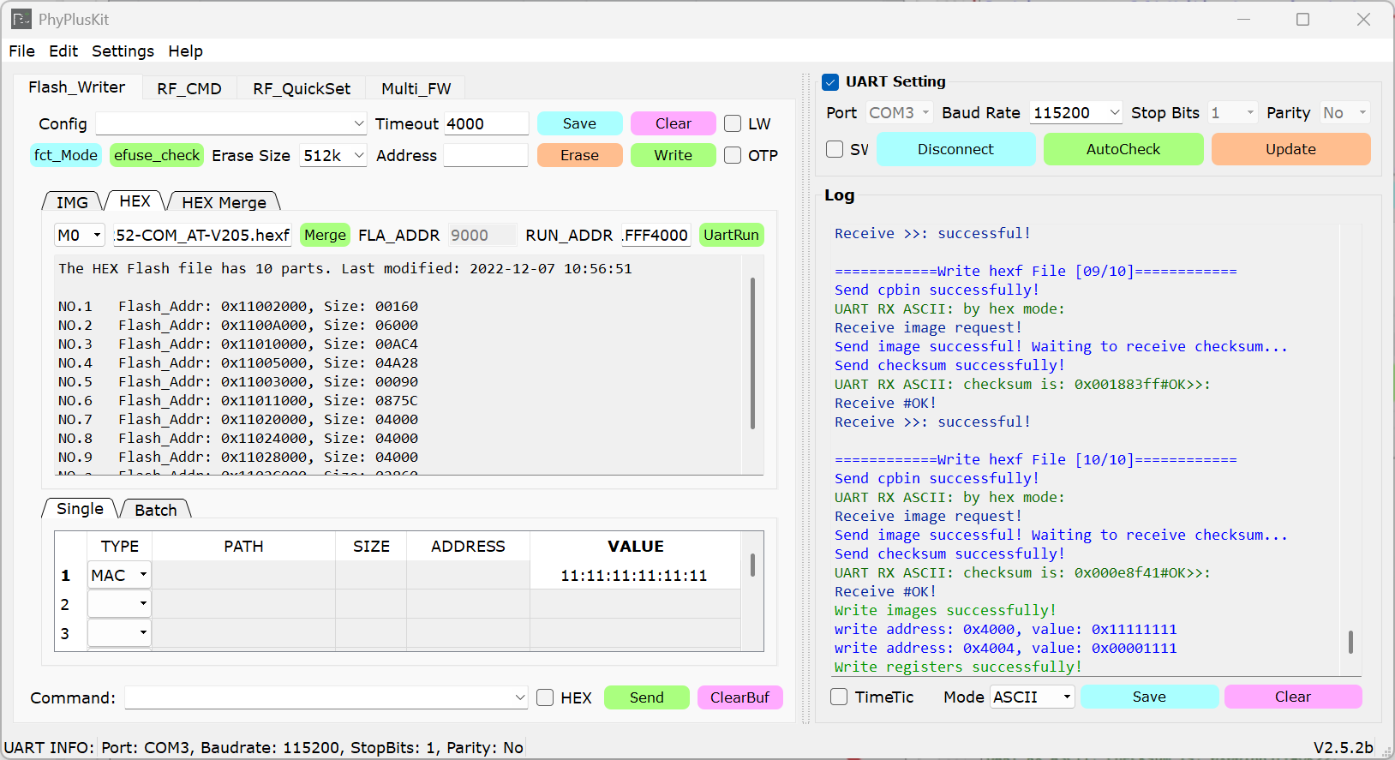Image resolution: width=1395 pixels, height=760 pixels.
Task: Select the HEX file tab
Action: (135, 200)
